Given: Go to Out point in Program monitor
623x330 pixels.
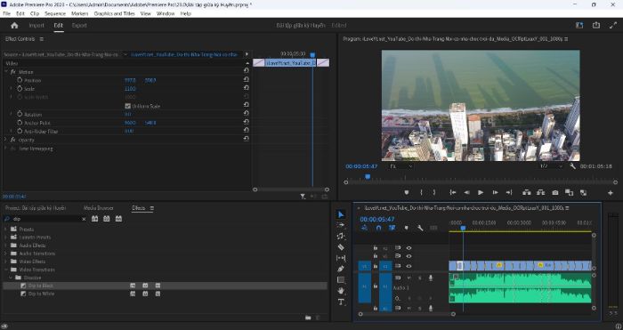Looking at the screenshot, I should click(509, 192).
